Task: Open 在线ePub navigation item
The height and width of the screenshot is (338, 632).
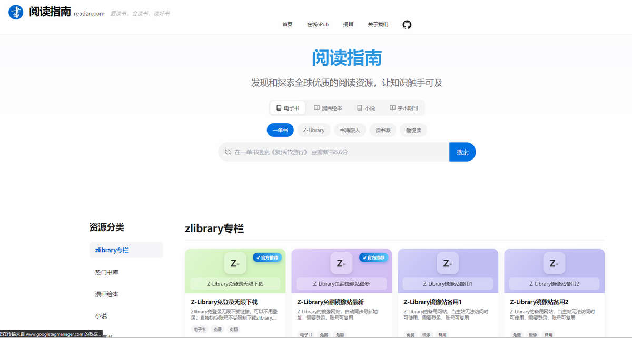Action: (x=318, y=25)
